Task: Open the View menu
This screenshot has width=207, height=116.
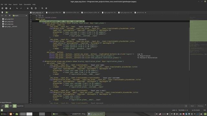Action: pyautogui.click(x=10, y=5)
